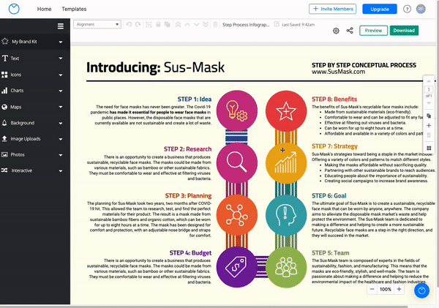Bring element to front double-chevron-up icon
The image size is (439, 308).
click(x=178, y=25)
